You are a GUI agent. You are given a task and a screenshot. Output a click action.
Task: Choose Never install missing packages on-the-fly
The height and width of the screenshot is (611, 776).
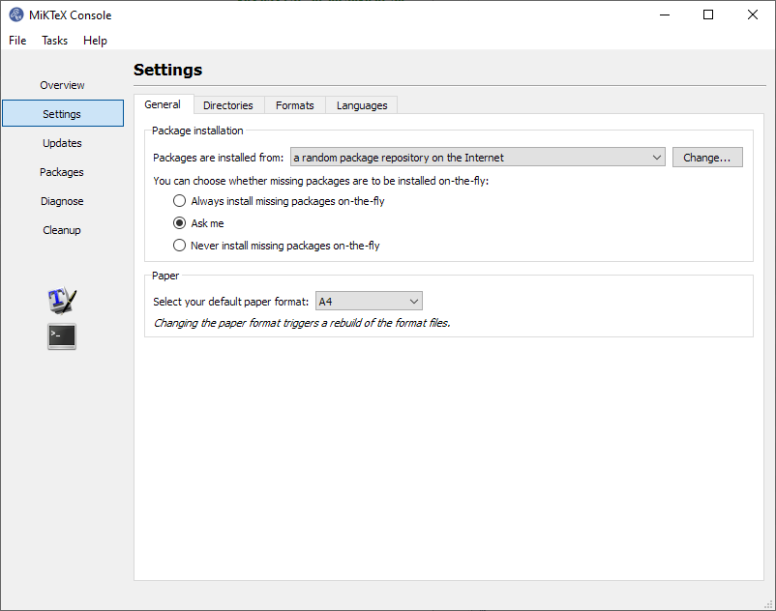(179, 246)
